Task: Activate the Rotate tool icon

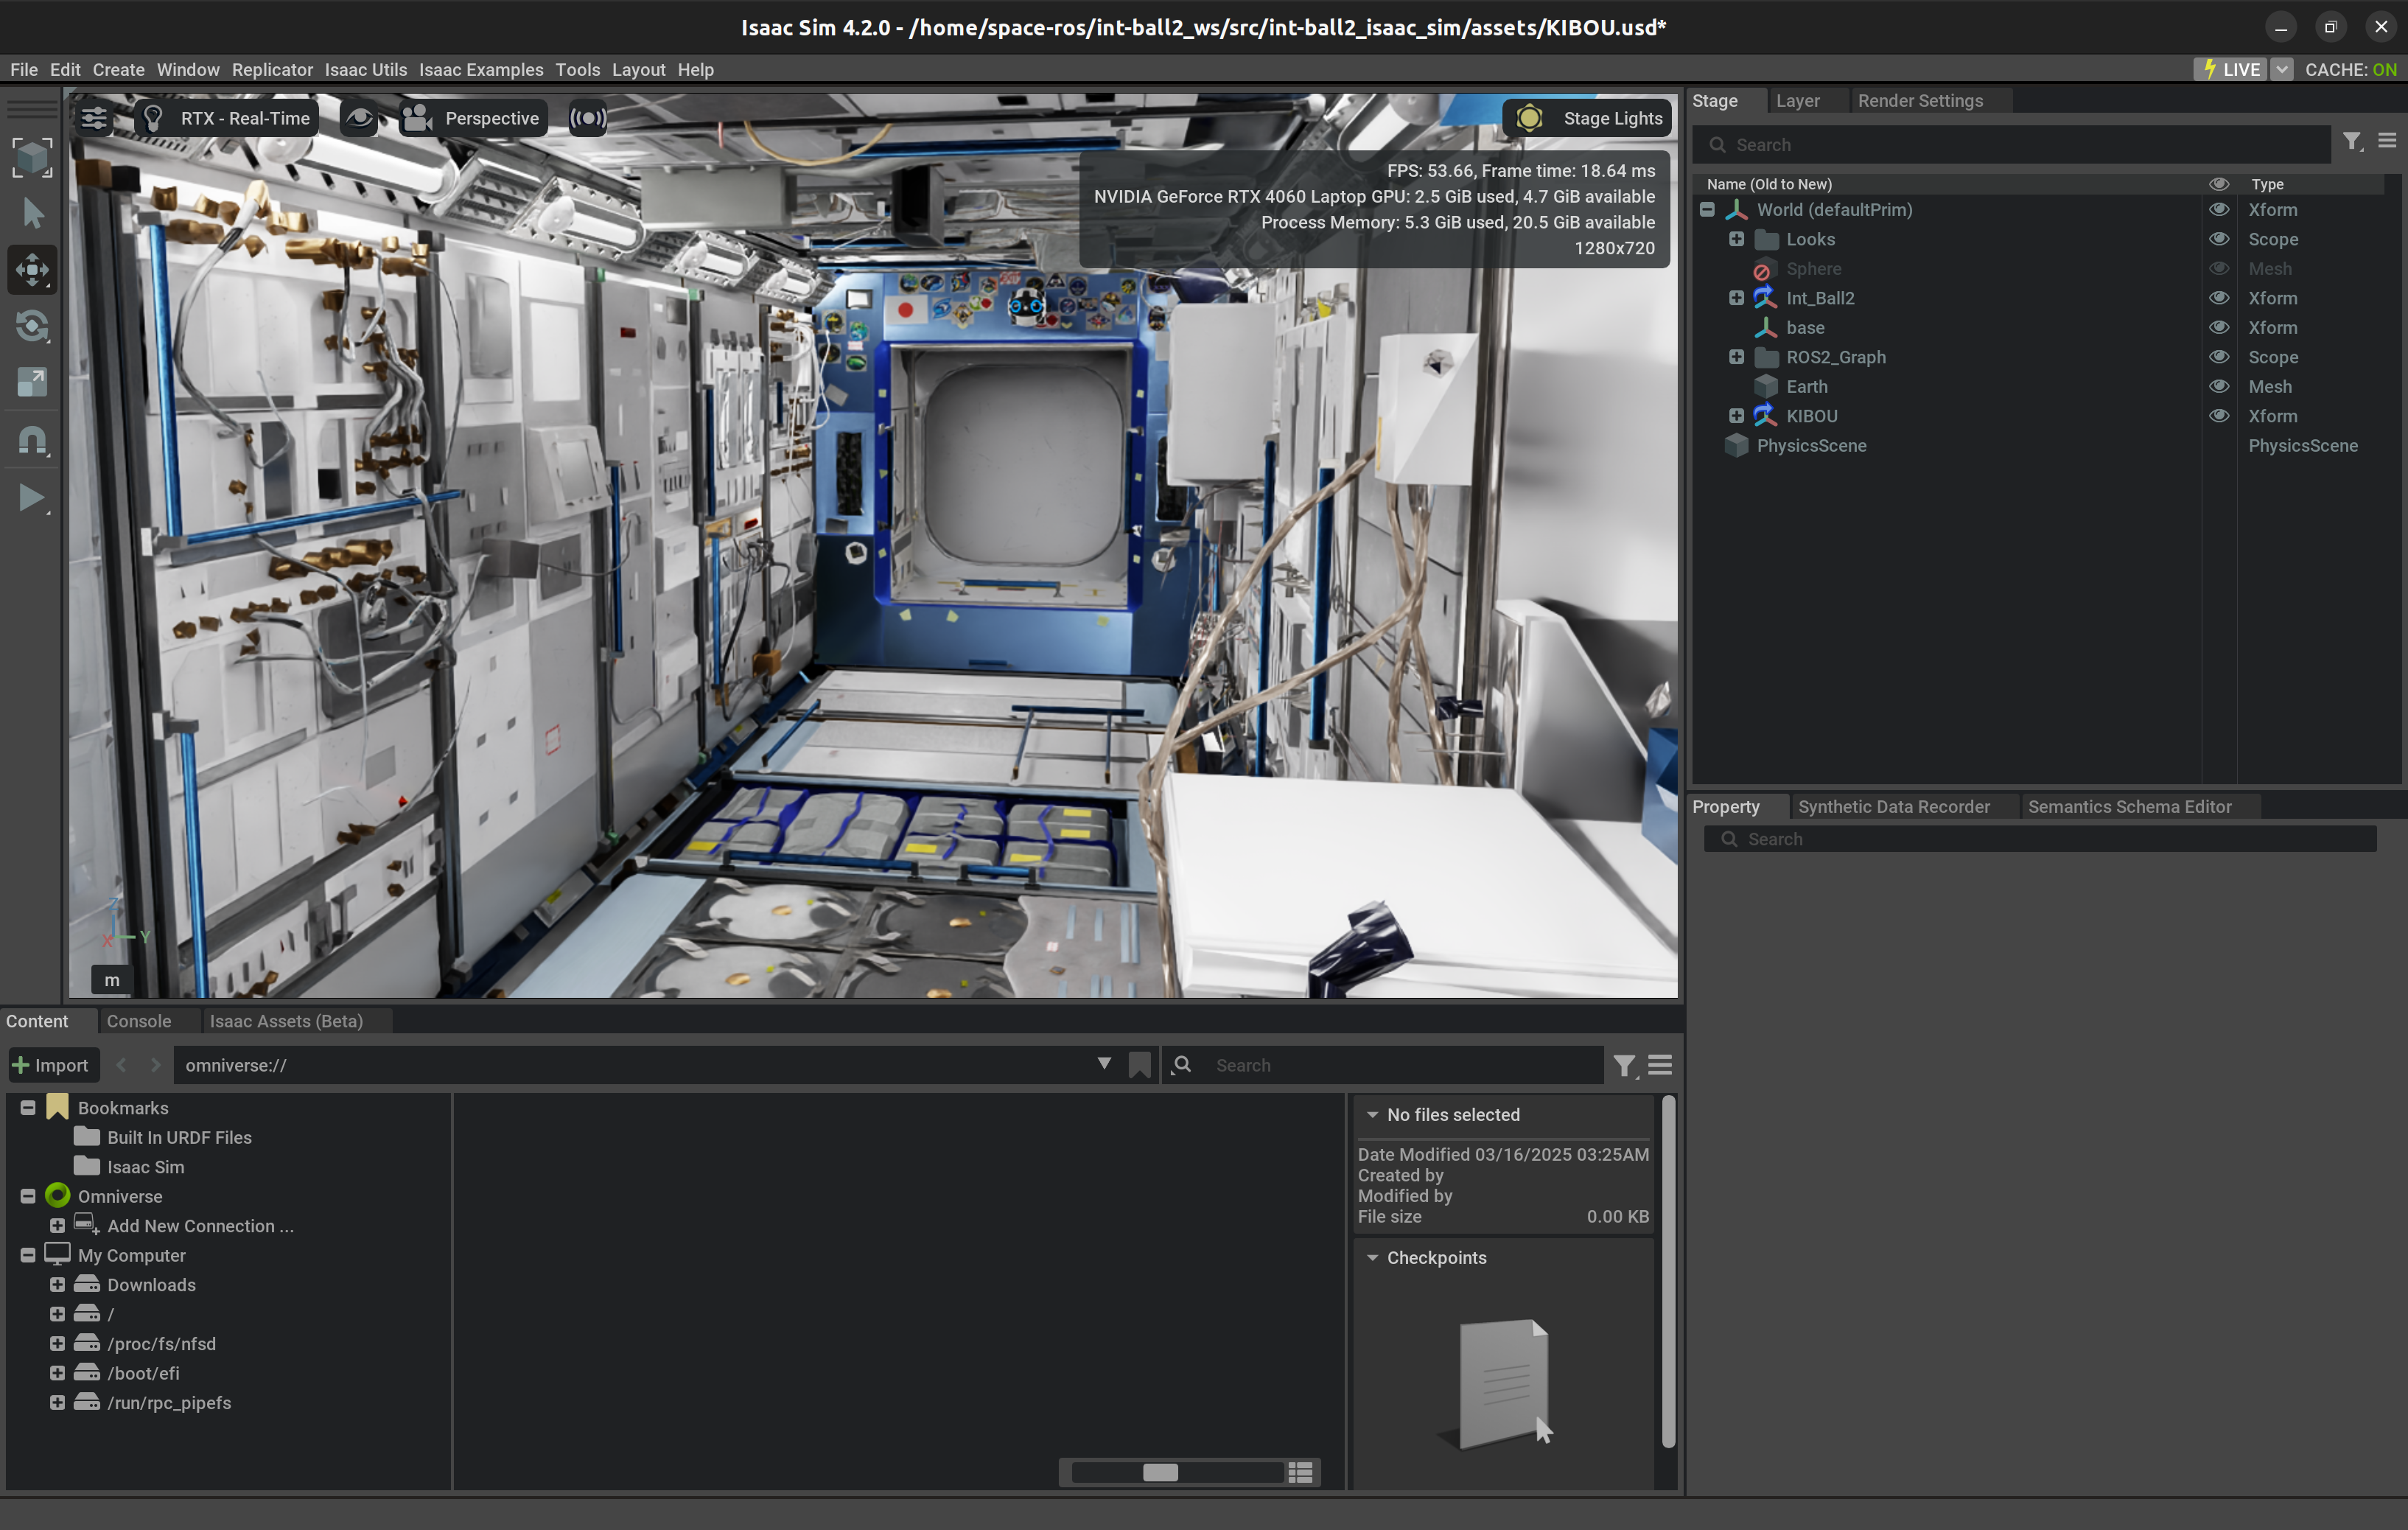Action: (32, 327)
